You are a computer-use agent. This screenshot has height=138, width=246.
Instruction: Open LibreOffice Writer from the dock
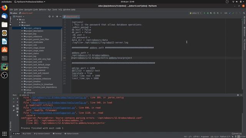click(4, 41)
